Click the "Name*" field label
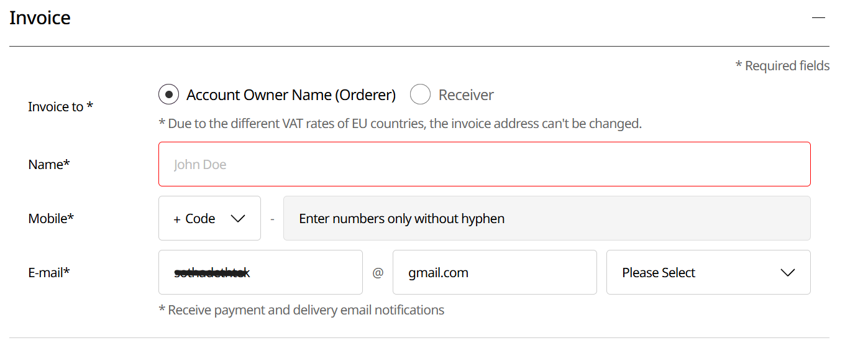 pos(49,165)
